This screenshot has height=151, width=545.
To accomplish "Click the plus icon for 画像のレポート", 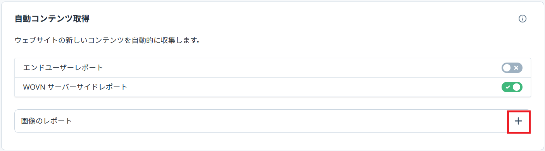I will click(x=519, y=121).
